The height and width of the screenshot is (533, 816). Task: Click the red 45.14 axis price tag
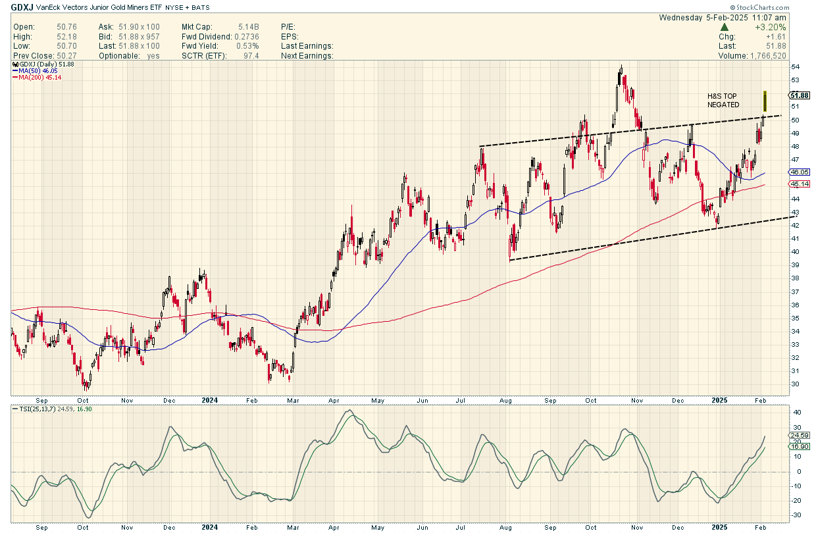tap(799, 184)
